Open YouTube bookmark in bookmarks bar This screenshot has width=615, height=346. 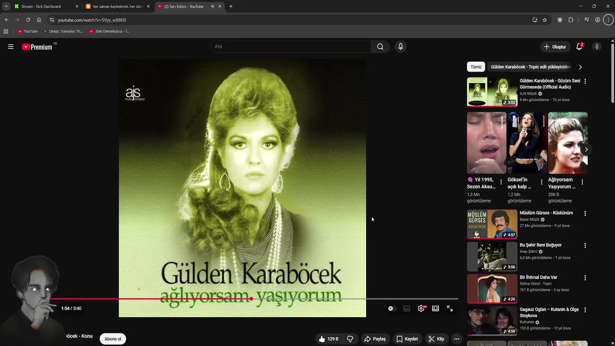[x=27, y=31]
